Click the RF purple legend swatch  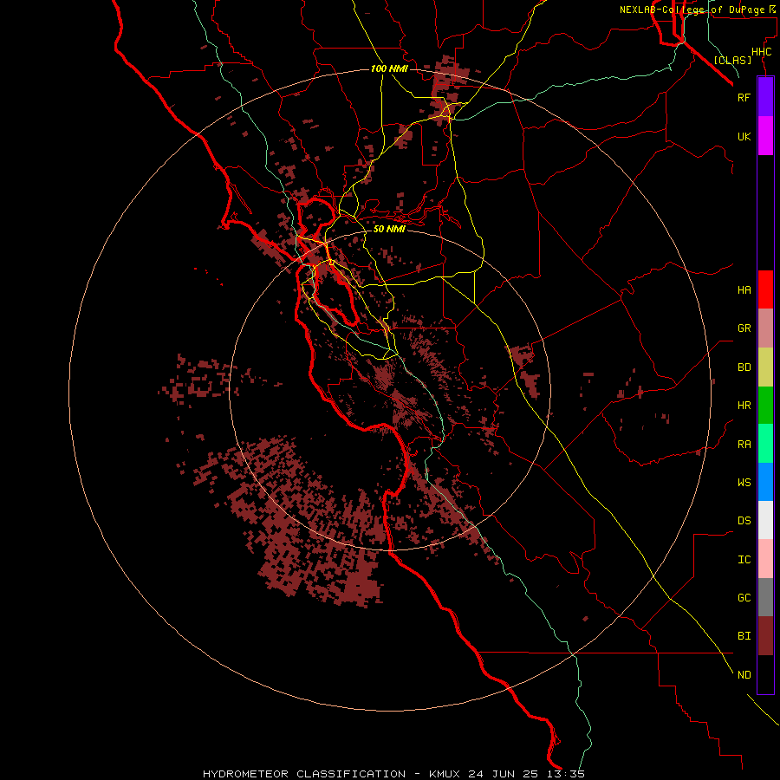coord(765,96)
